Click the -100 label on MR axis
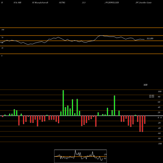 point(160,144)
